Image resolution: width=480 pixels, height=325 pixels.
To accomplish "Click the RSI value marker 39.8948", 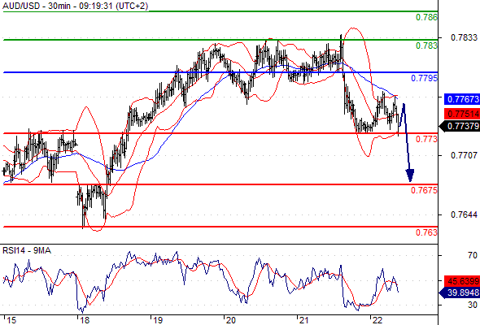I will [x=460, y=292].
